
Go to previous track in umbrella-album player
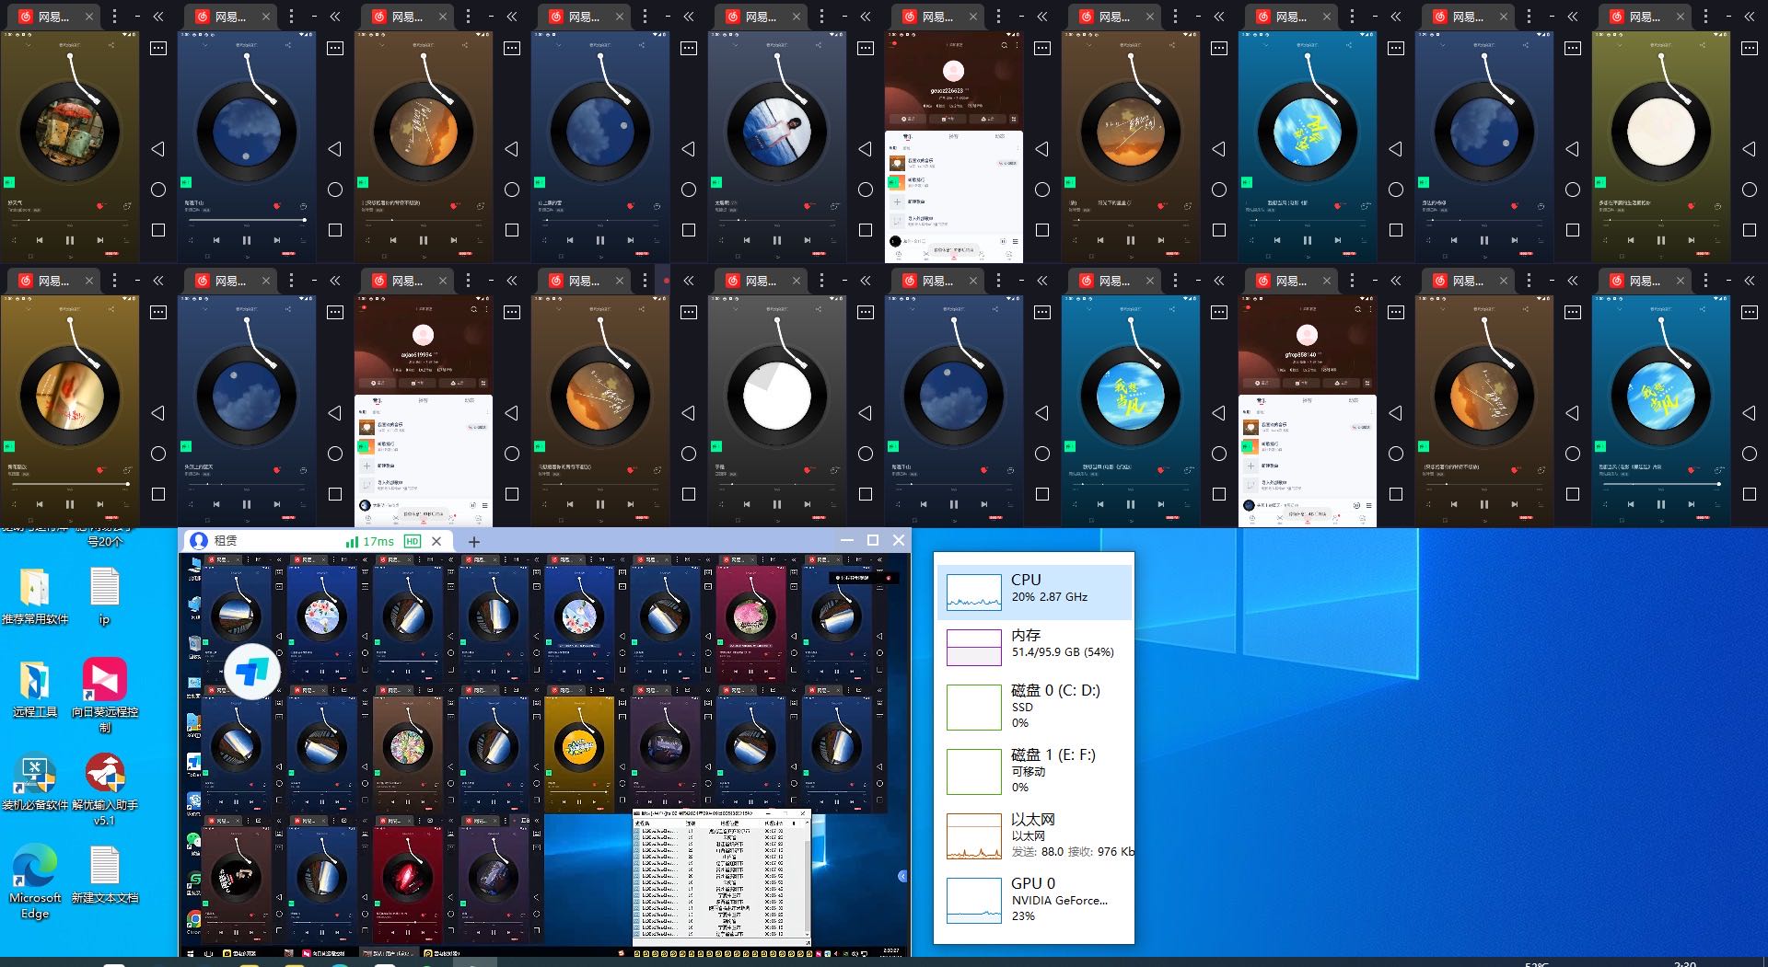tap(40, 240)
